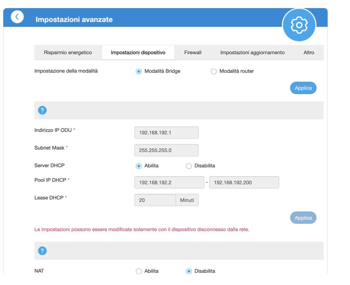Open Impostazioni aggiornamento tab
Image resolution: width=350 pixels, height=285 pixels.
pos(252,53)
